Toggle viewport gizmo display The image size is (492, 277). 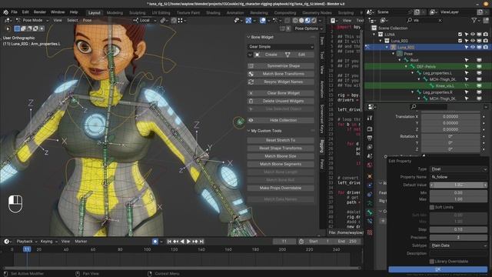pos(248,21)
